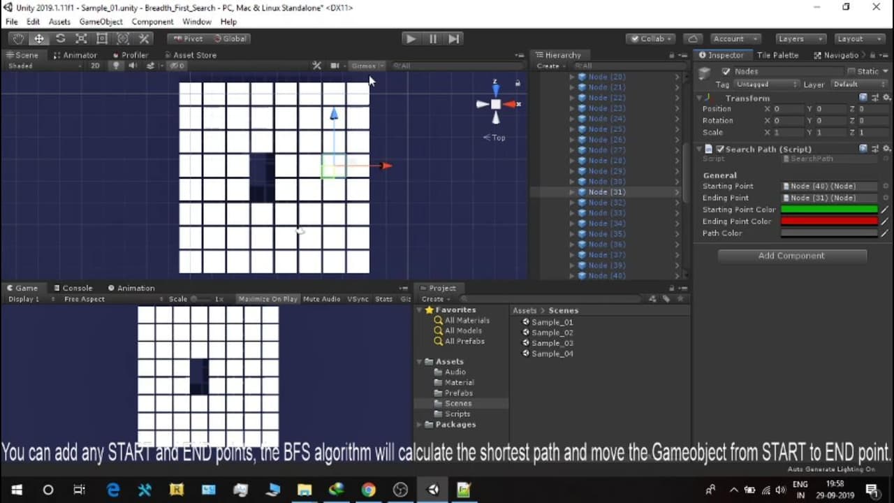Toggle the Nodes object active checkbox

(726, 71)
